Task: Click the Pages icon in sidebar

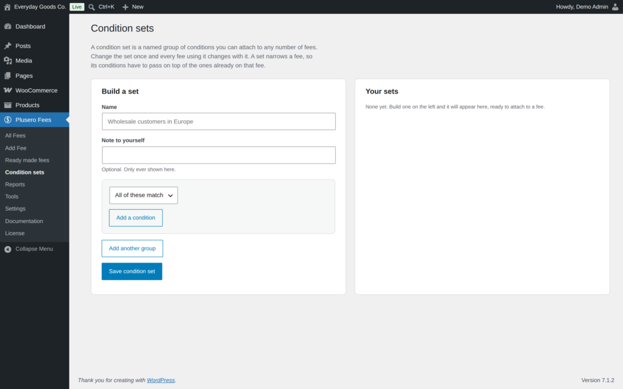Action: pos(7,75)
